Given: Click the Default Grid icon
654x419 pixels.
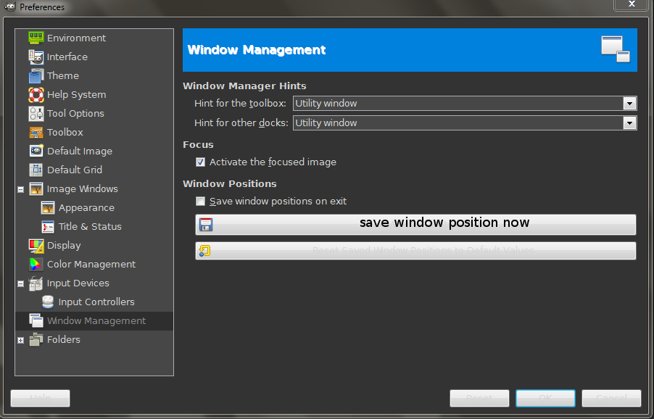Looking at the screenshot, I should coord(36,170).
